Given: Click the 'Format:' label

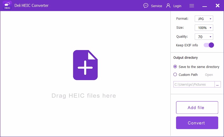Looking at the screenshot, I should (x=182, y=18).
